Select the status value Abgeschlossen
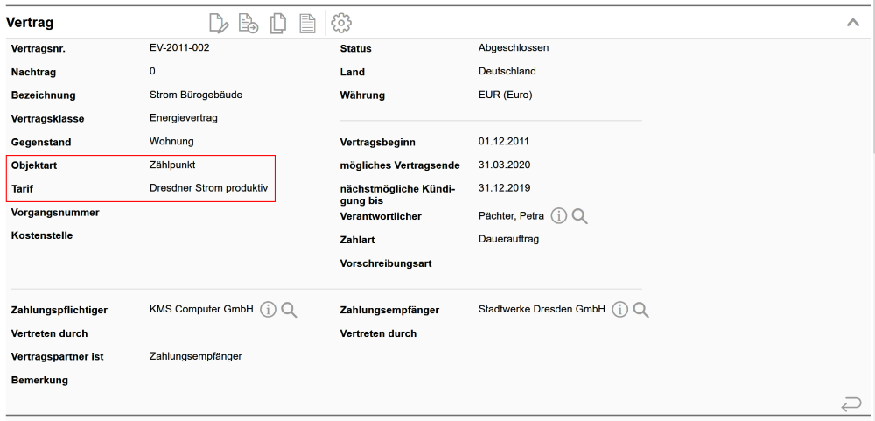The image size is (875, 421). point(514,47)
